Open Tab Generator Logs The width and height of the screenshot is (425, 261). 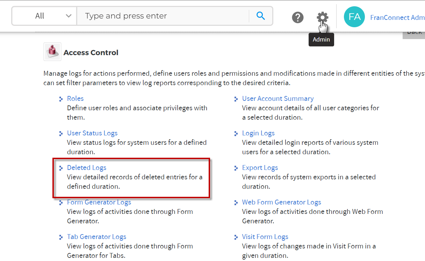point(96,237)
